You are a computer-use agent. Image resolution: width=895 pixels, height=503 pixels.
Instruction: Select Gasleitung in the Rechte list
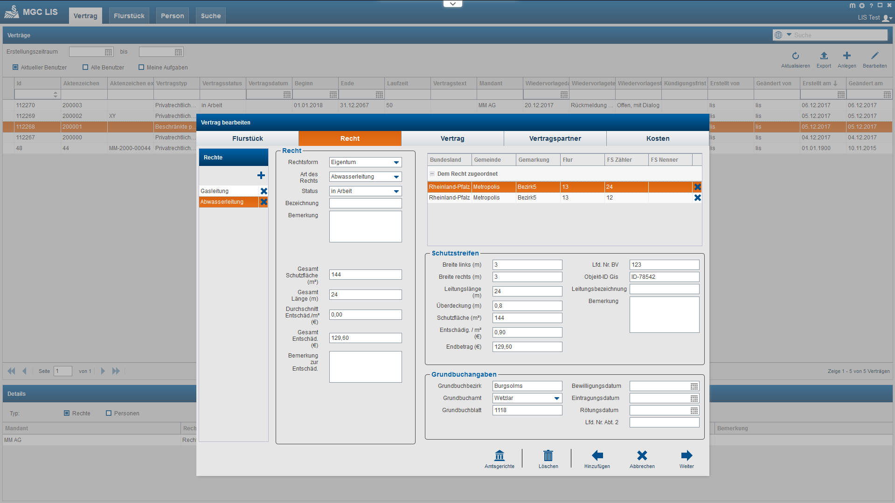pyautogui.click(x=228, y=191)
